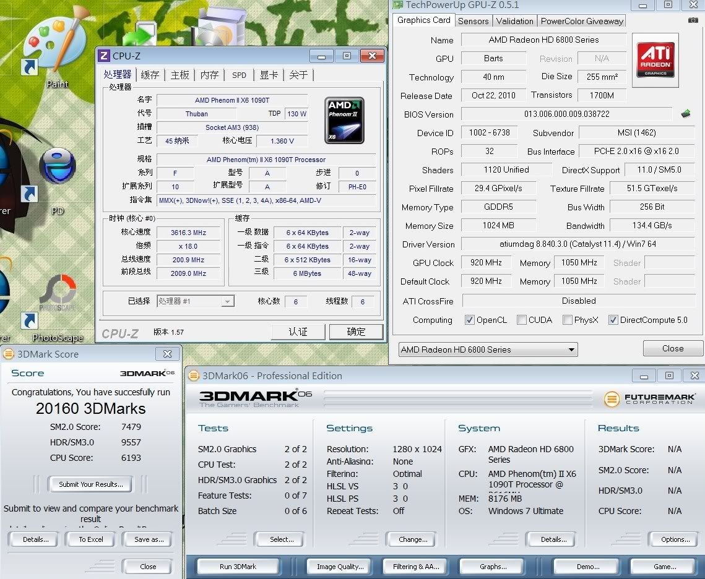Open the Validation tab in GPU-Z
This screenshot has width=705, height=579.
click(x=515, y=21)
